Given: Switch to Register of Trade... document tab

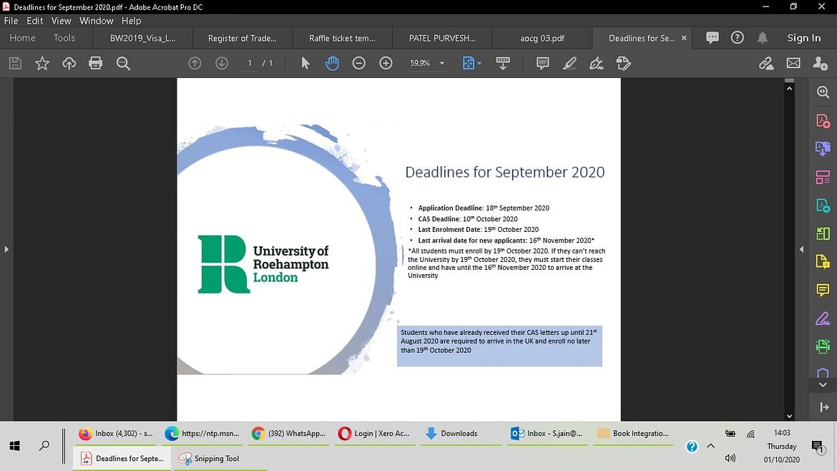Looking at the screenshot, I should (243, 38).
